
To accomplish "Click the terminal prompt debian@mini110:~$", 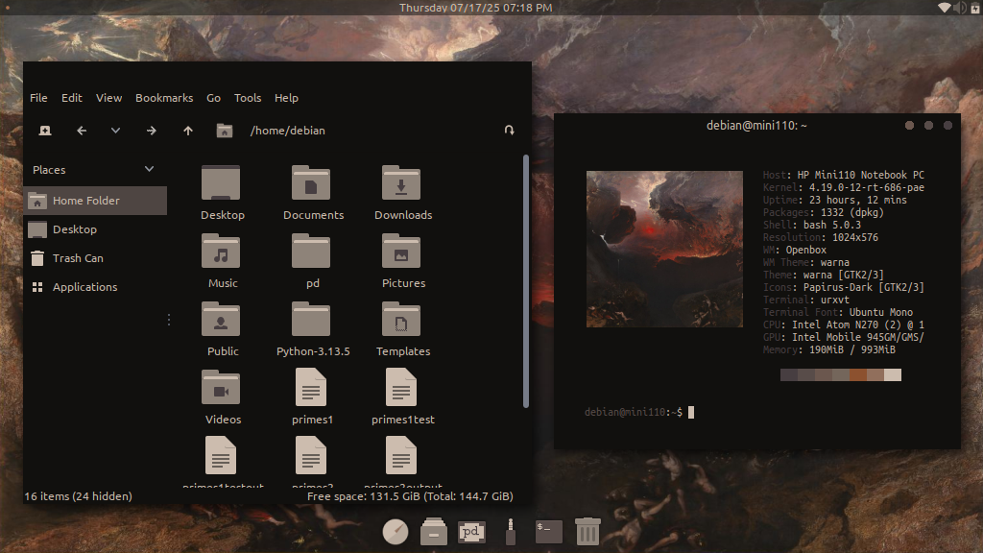I will (634, 412).
